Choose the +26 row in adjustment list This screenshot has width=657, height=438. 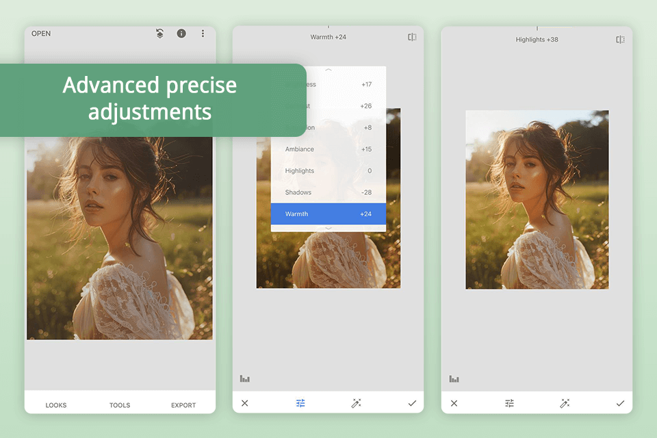pyautogui.click(x=346, y=106)
